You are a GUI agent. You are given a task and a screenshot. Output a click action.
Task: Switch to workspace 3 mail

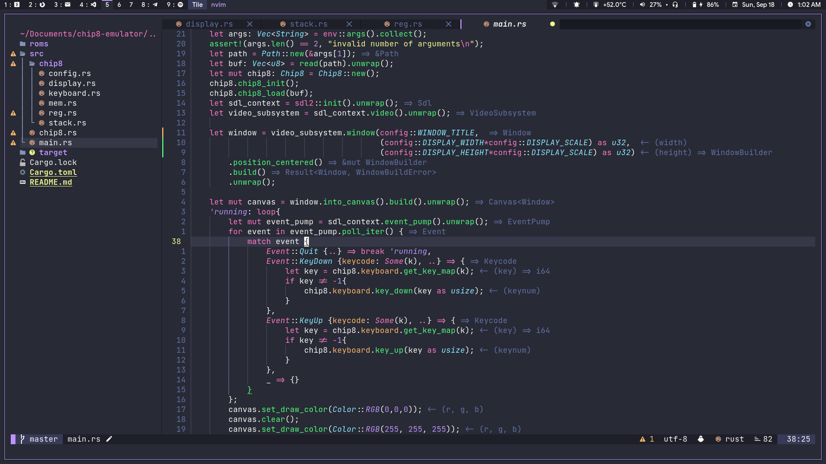pos(62,5)
